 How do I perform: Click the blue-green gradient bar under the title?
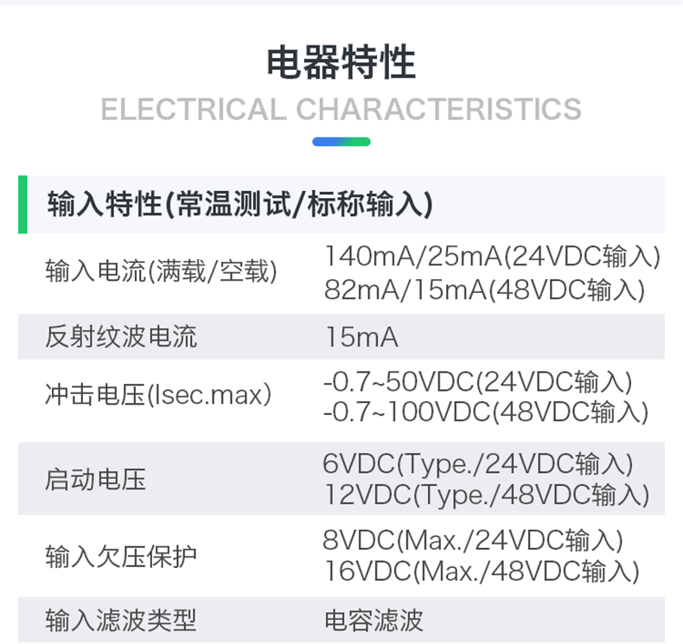click(341, 142)
